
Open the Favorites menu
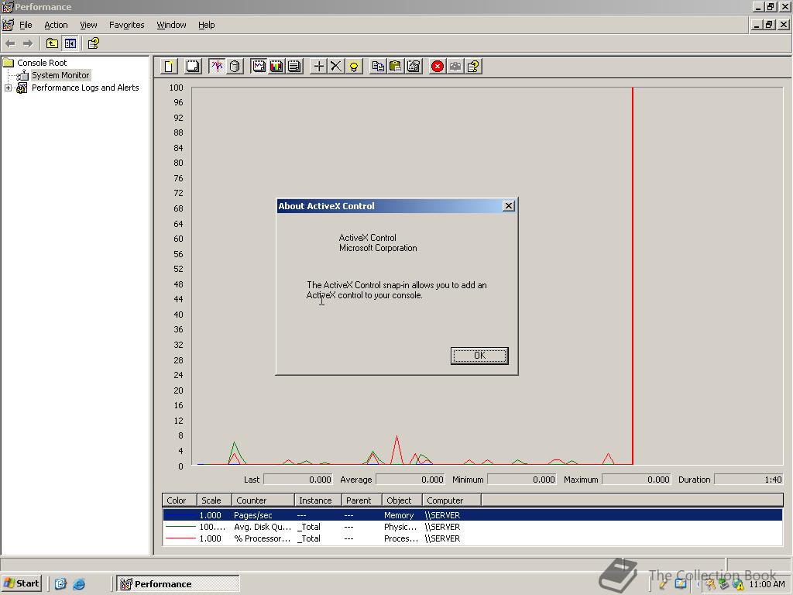tap(126, 25)
